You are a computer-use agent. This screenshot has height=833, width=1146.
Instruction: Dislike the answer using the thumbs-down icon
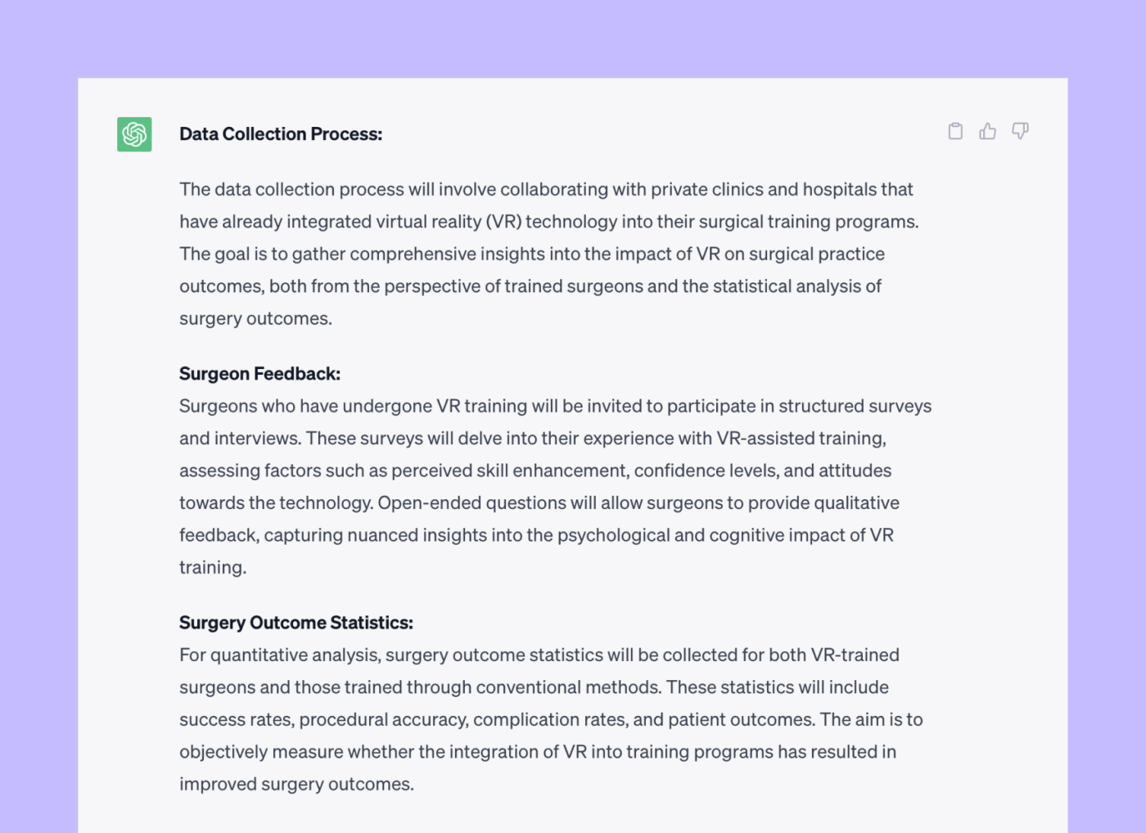click(x=1019, y=131)
